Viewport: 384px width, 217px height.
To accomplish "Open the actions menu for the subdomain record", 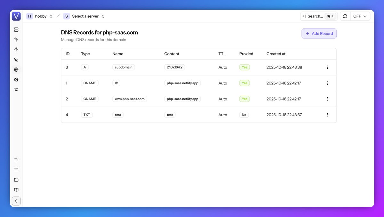I will (x=327, y=67).
